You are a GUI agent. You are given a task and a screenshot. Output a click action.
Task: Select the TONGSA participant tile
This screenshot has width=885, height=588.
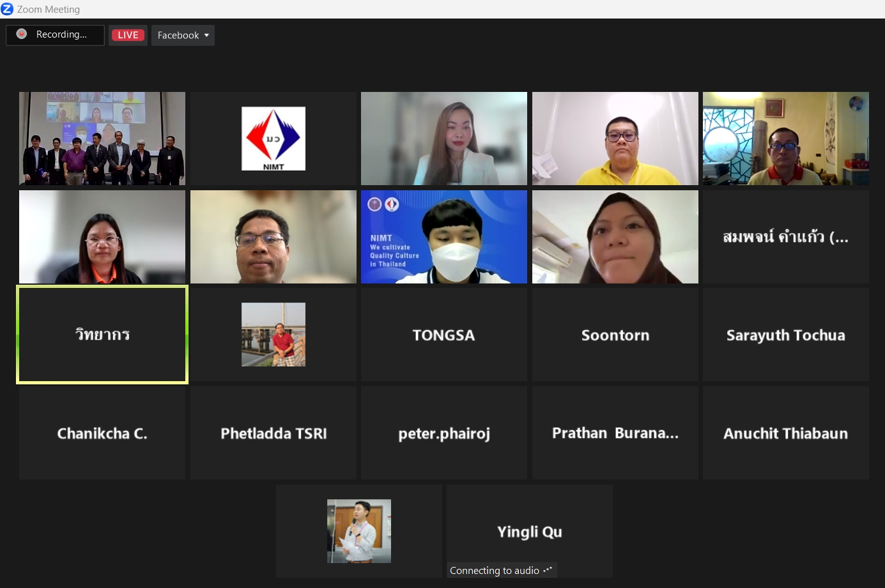(x=444, y=335)
